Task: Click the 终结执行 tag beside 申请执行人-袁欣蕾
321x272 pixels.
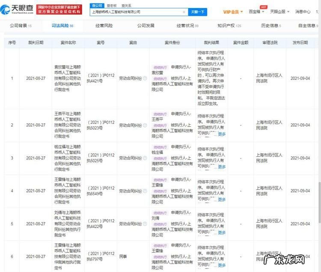Action: (x=160, y=67)
